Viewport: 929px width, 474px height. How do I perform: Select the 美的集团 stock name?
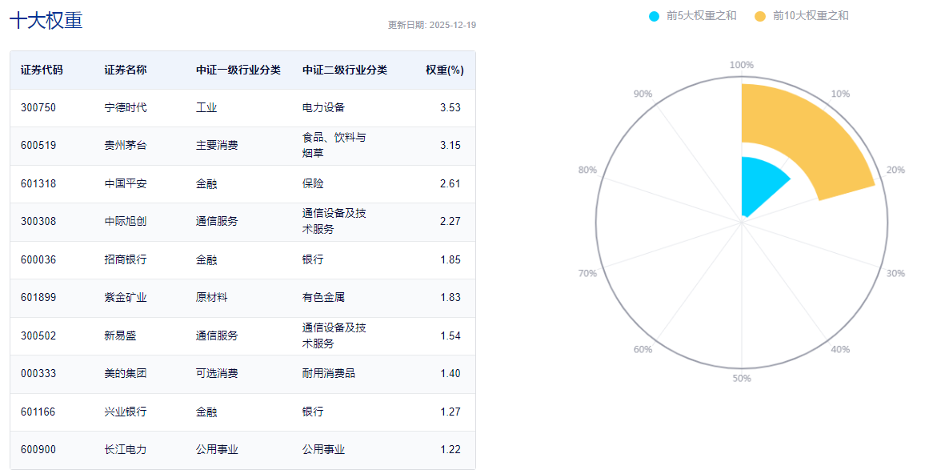click(126, 373)
